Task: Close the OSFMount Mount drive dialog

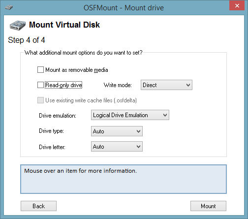Action: click(237, 5)
